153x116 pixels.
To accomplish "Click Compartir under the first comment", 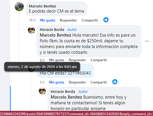I will (90, 20).
